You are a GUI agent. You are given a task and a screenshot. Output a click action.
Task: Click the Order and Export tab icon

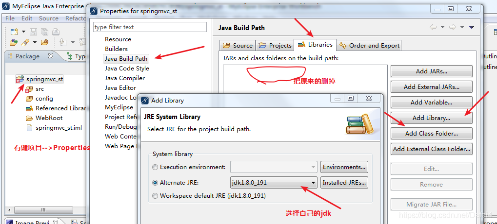(343, 46)
